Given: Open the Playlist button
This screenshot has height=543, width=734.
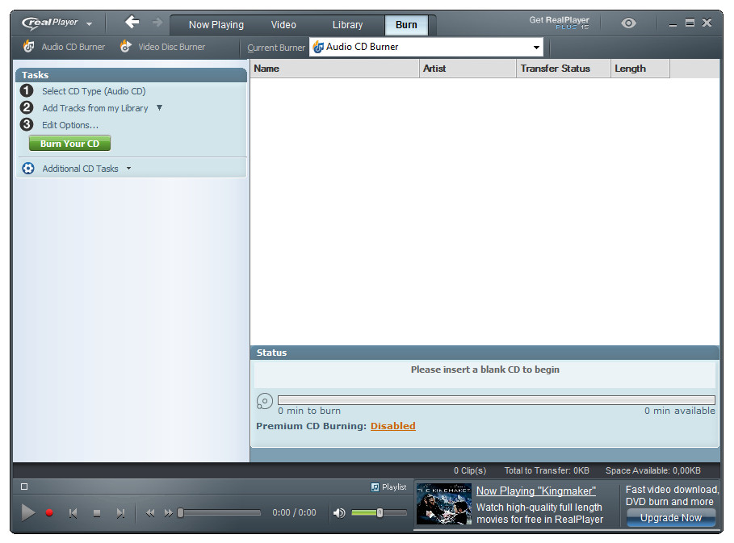Looking at the screenshot, I should 388,487.
